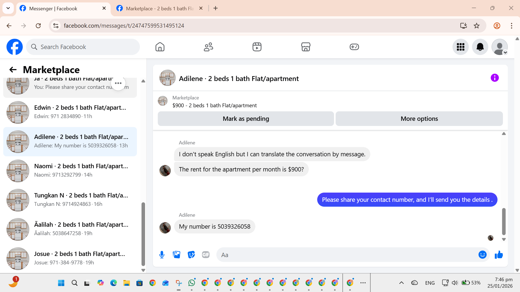520x292 pixels.
Task: Open the Josue conversation
Action: pos(70,258)
